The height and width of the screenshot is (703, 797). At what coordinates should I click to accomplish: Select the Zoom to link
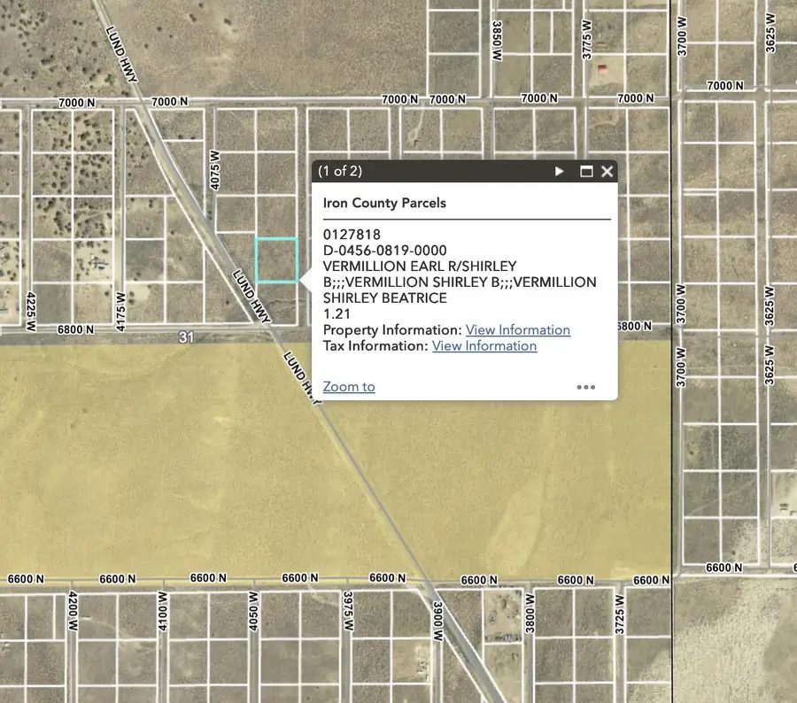(348, 387)
